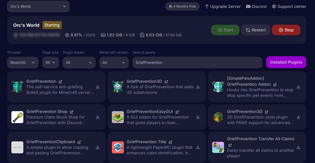Image resolution: width=315 pixels, height=163 pixels.
Task: Click the GriefPrevention shield plugin logo
Action: tap(17, 87)
